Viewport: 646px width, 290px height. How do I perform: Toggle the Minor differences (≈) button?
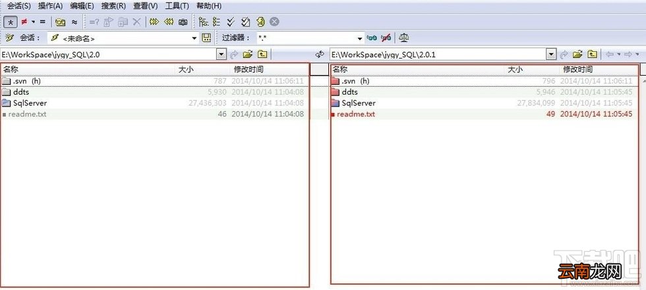tap(74, 22)
